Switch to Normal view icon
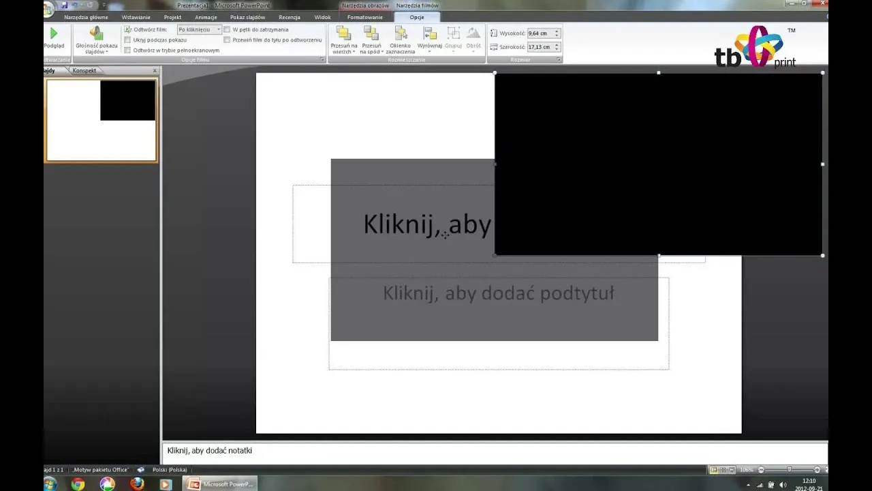This screenshot has width=872, height=491. [714, 470]
